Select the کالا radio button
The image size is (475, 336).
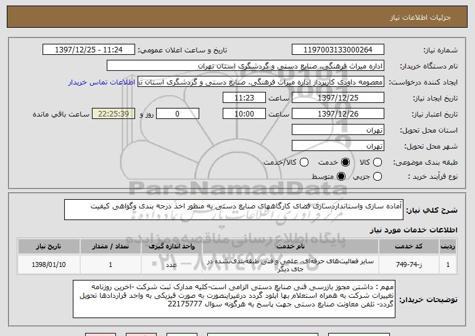click(x=378, y=162)
